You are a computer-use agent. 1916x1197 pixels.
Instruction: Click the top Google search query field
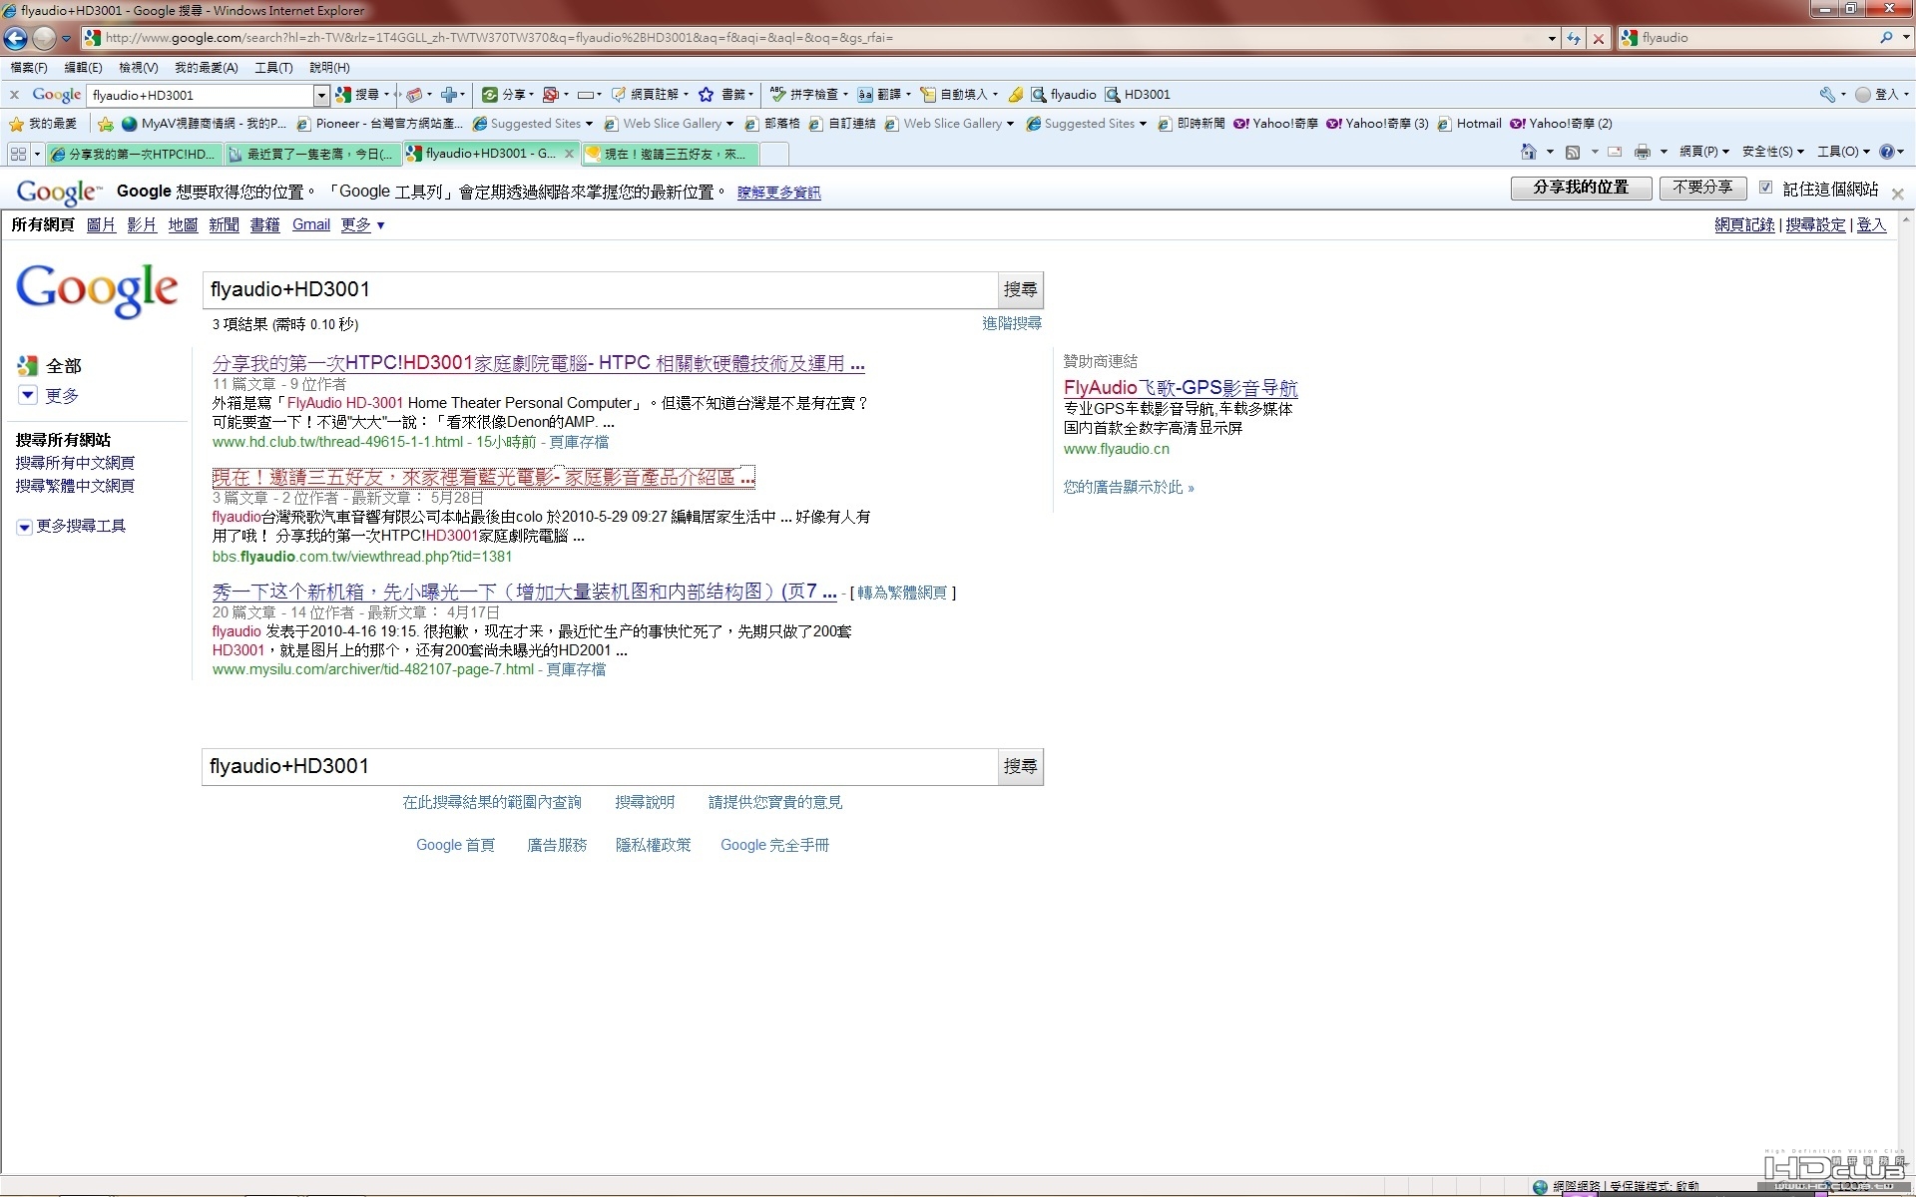pos(599,289)
